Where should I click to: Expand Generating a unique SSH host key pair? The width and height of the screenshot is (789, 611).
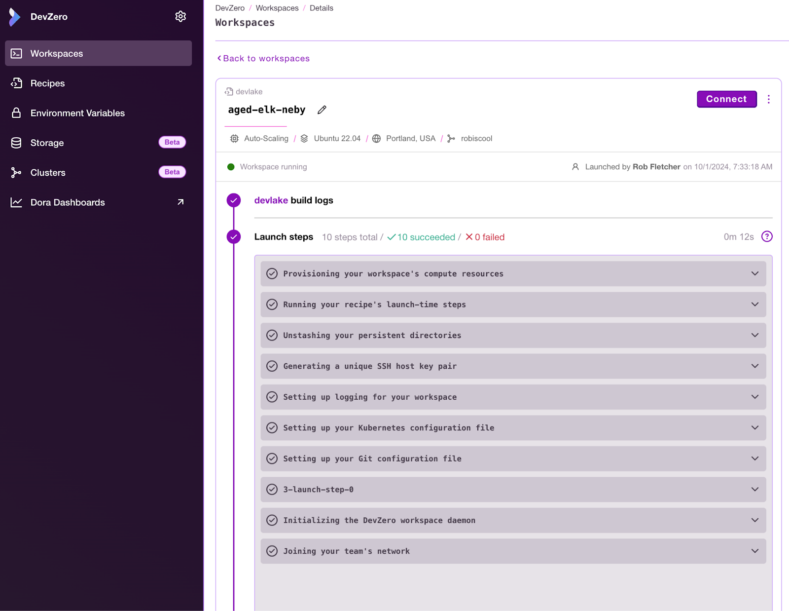coord(754,366)
